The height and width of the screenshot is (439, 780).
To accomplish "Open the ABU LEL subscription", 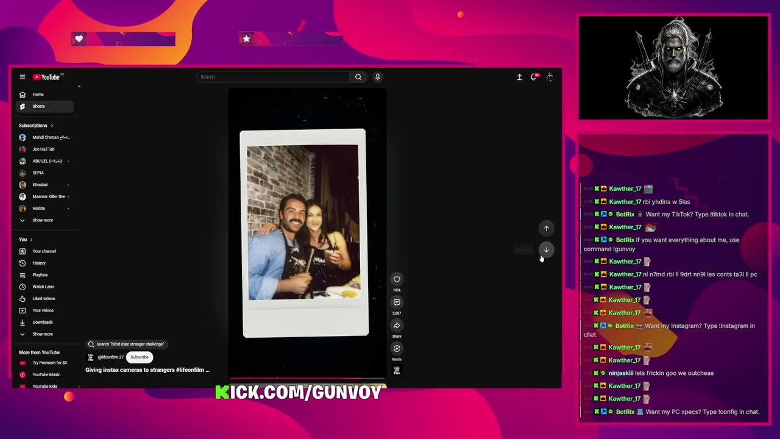I will coord(44,161).
